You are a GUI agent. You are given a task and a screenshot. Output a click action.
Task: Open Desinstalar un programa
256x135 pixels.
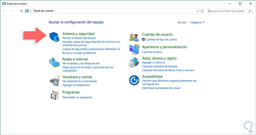[77, 97]
